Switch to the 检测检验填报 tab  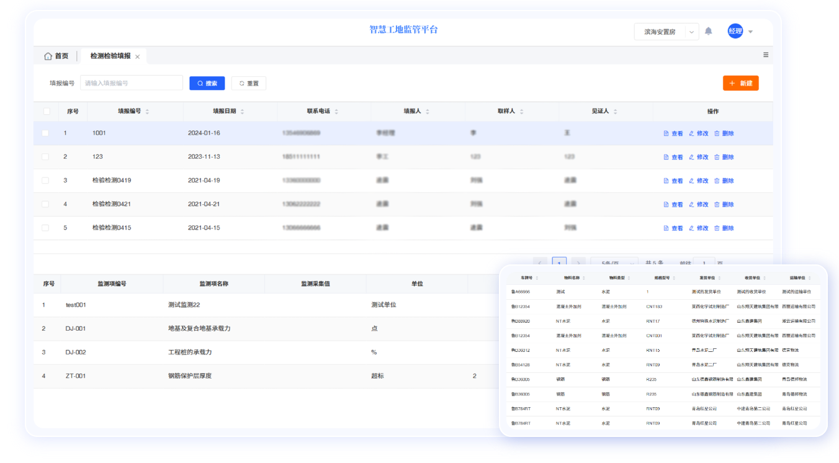point(110,56)
